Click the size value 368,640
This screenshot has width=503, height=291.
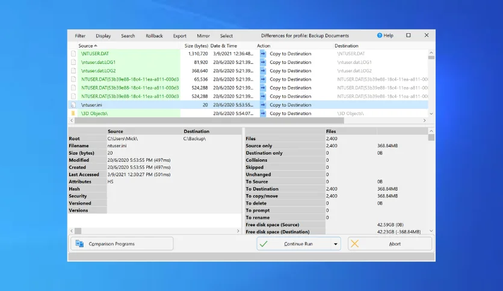(200, 70)
